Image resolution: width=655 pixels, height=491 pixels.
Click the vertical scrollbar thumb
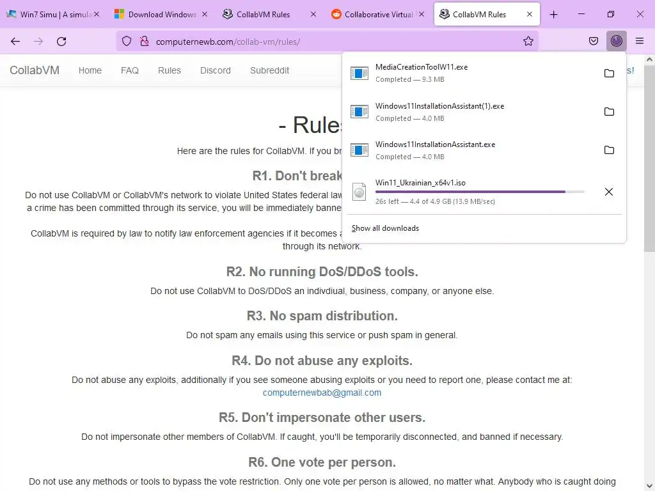(x=649, y=159)
